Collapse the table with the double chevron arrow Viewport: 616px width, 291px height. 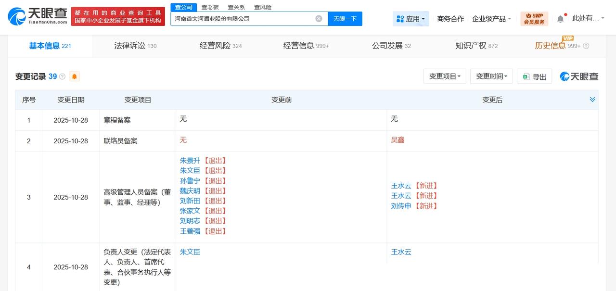[592, 100]
